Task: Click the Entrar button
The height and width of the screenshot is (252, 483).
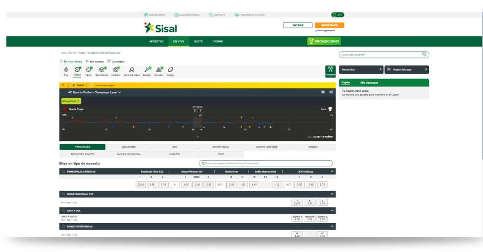Action: coord(298,25)
